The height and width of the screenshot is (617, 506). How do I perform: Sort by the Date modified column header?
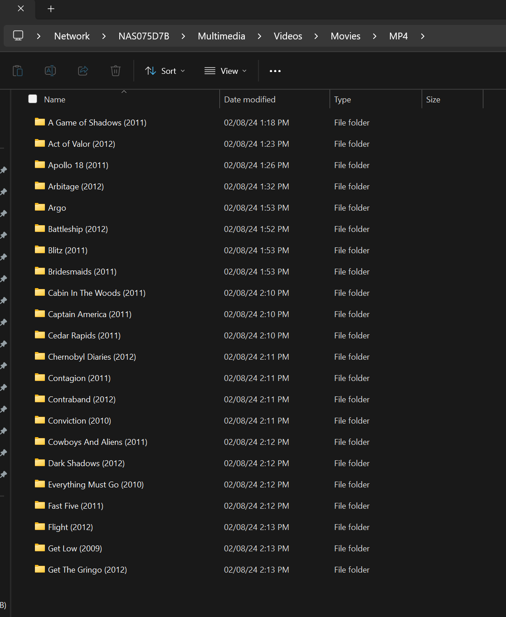[250, 100]
